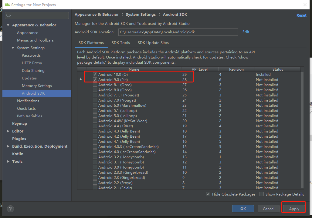This screenshot has width=312, height=218.
Task: Click the Reset link
Action: tap(301, 15)
